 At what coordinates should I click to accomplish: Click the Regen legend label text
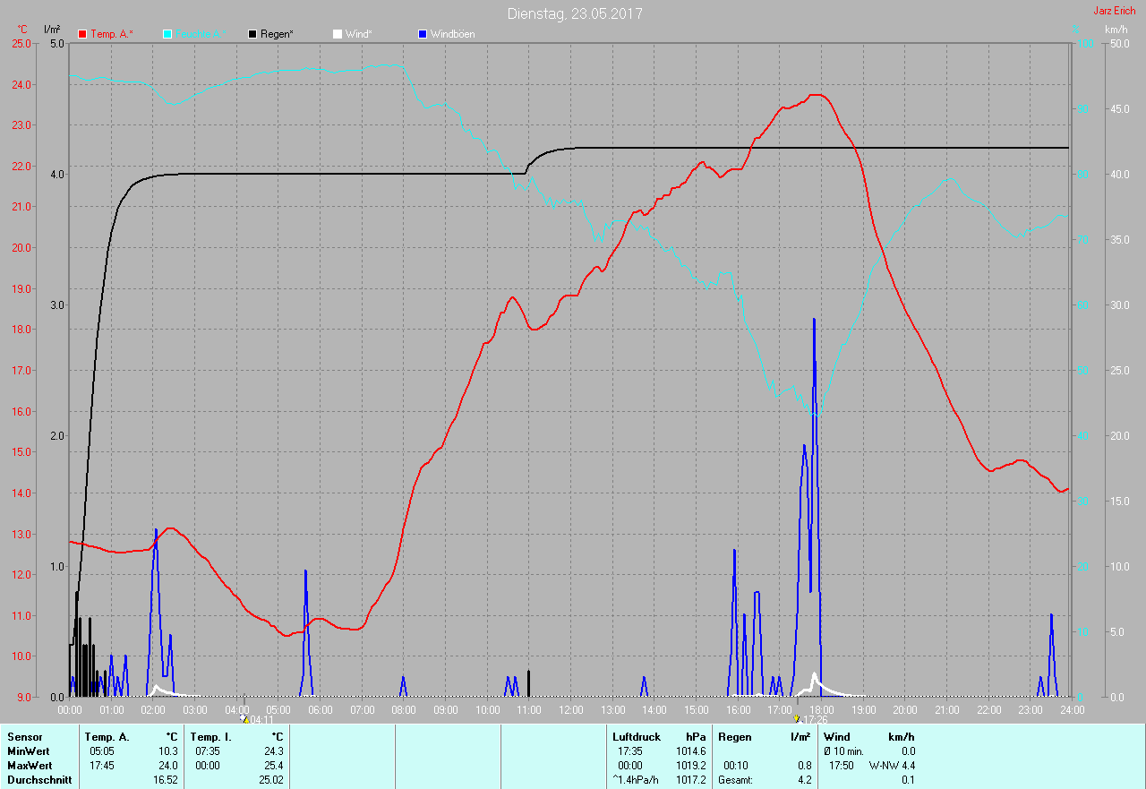[x=278, y=34]
